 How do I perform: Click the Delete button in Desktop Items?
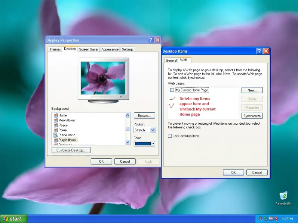[x=252, y=99]
